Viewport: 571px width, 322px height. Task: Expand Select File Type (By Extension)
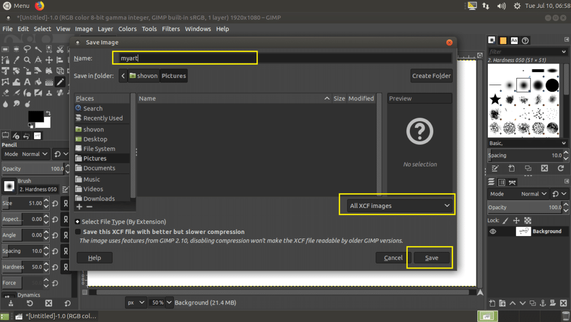78,221
